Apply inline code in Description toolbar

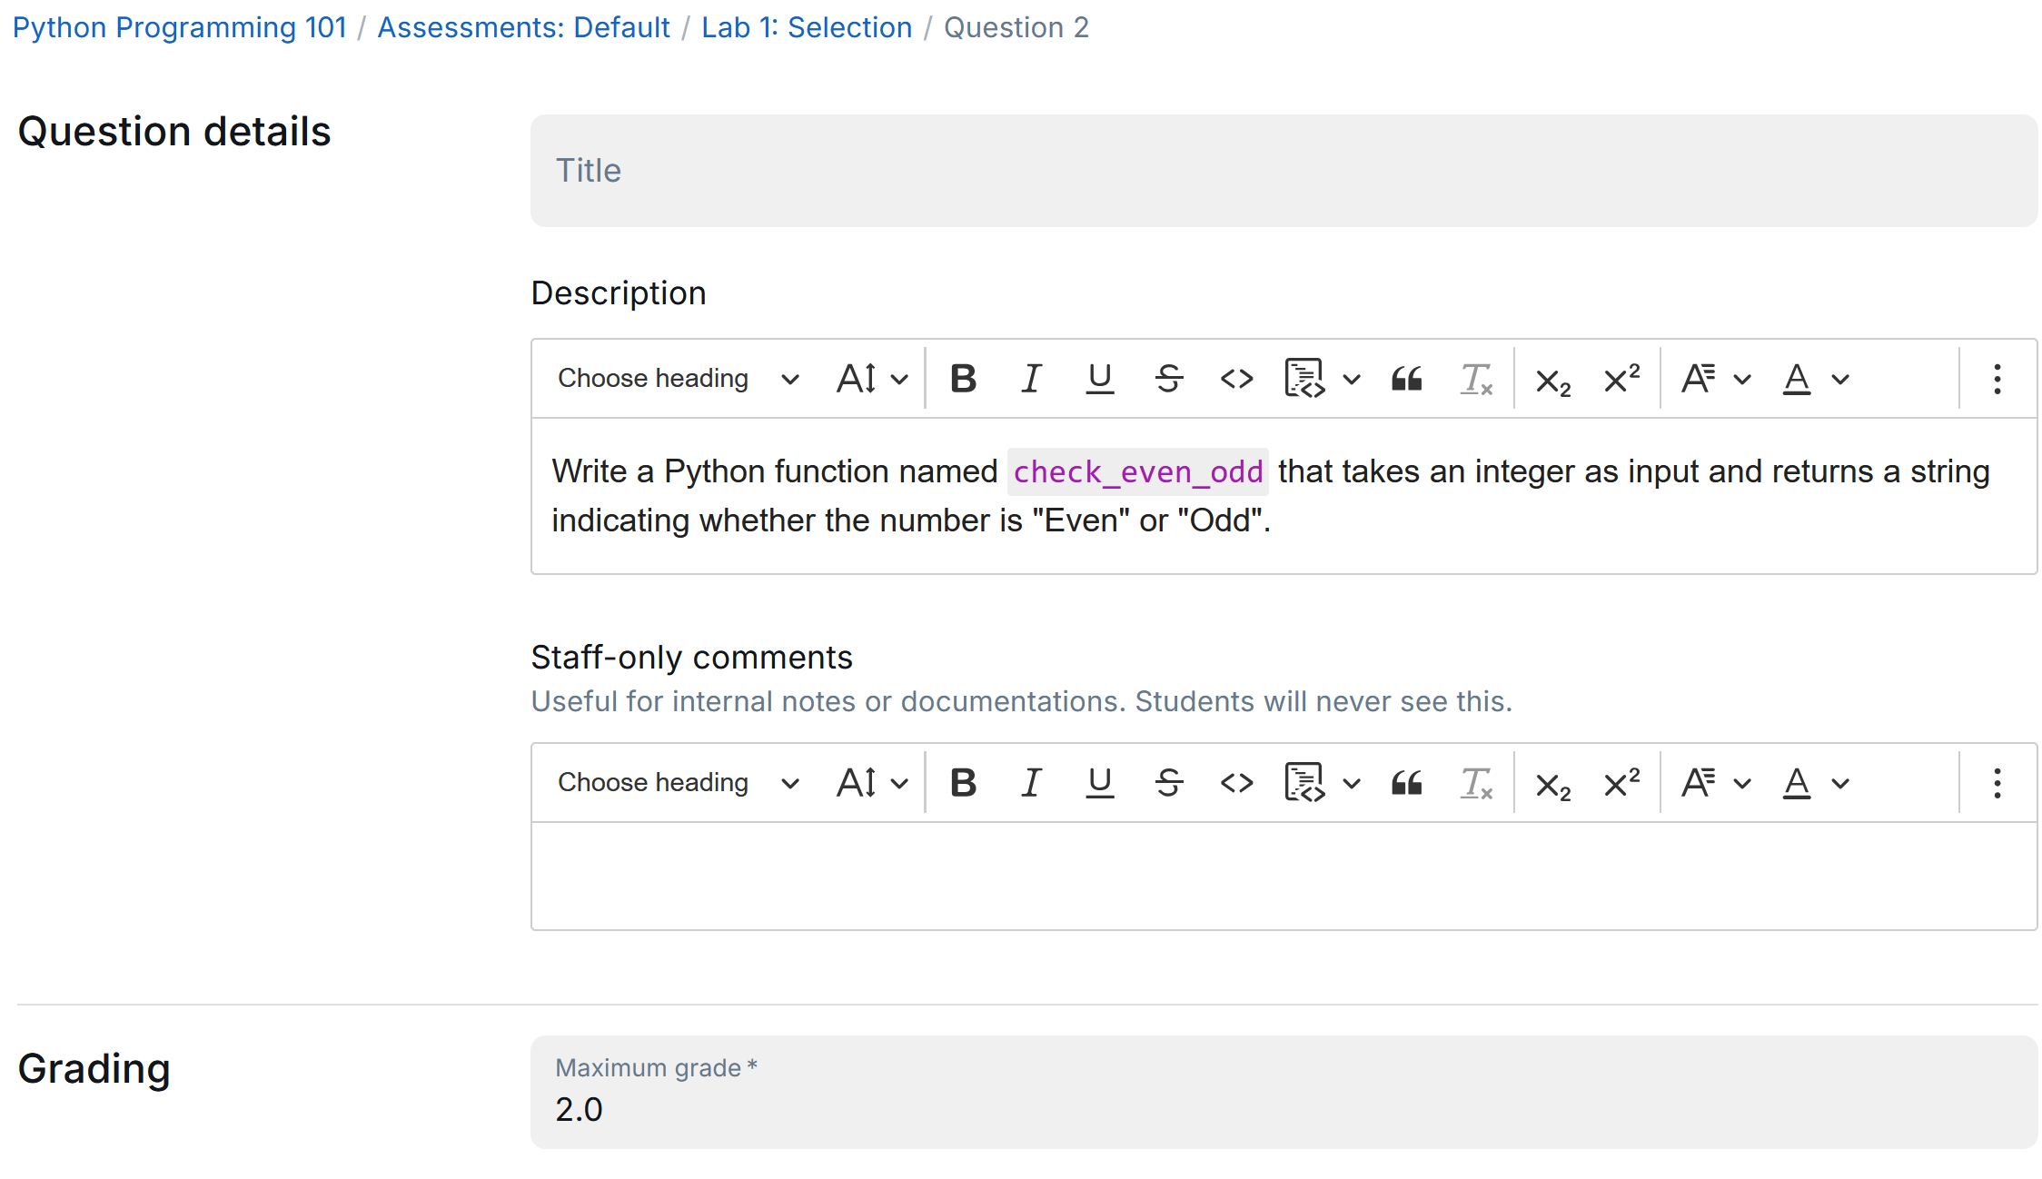(1237, 379)
